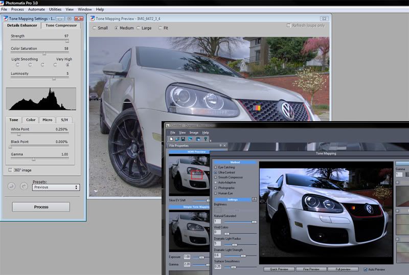This screenshot has height=275, width=409.
Task: Select Very High light smoothing radio
Action: click(67, 65)
